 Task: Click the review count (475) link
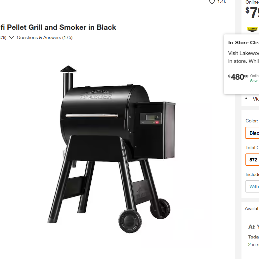3,37
